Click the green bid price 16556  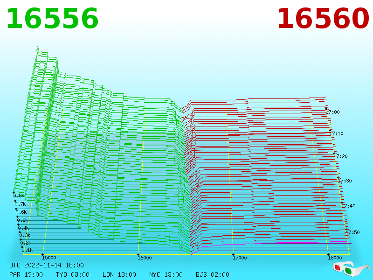[52, 19]
